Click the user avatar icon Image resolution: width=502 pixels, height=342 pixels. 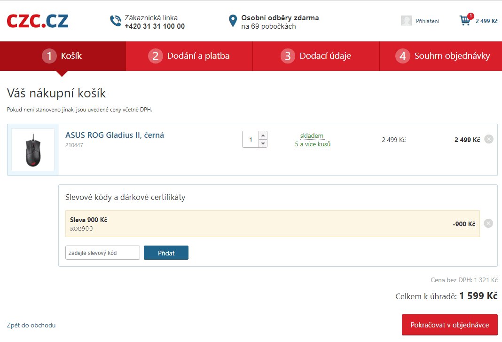point(406,21)
